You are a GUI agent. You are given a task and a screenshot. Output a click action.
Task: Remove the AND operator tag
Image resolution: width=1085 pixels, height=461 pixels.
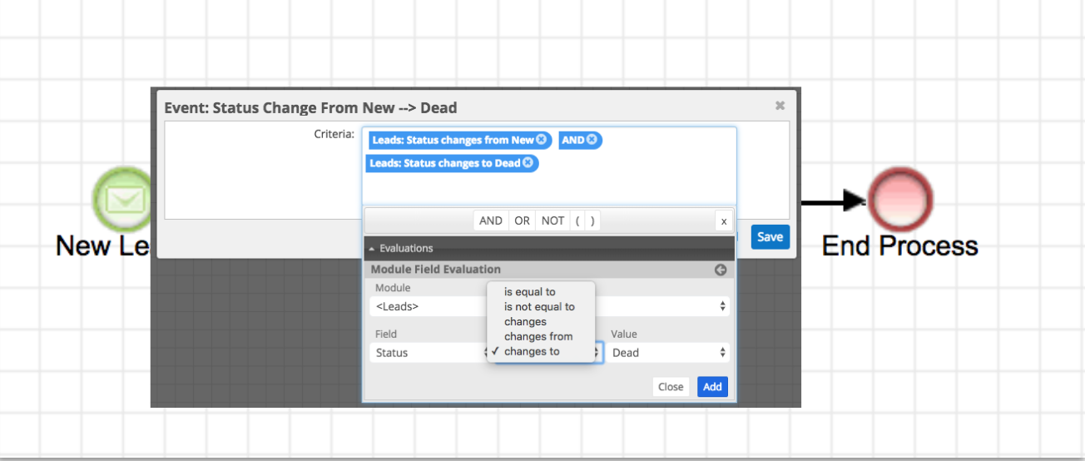592,140
